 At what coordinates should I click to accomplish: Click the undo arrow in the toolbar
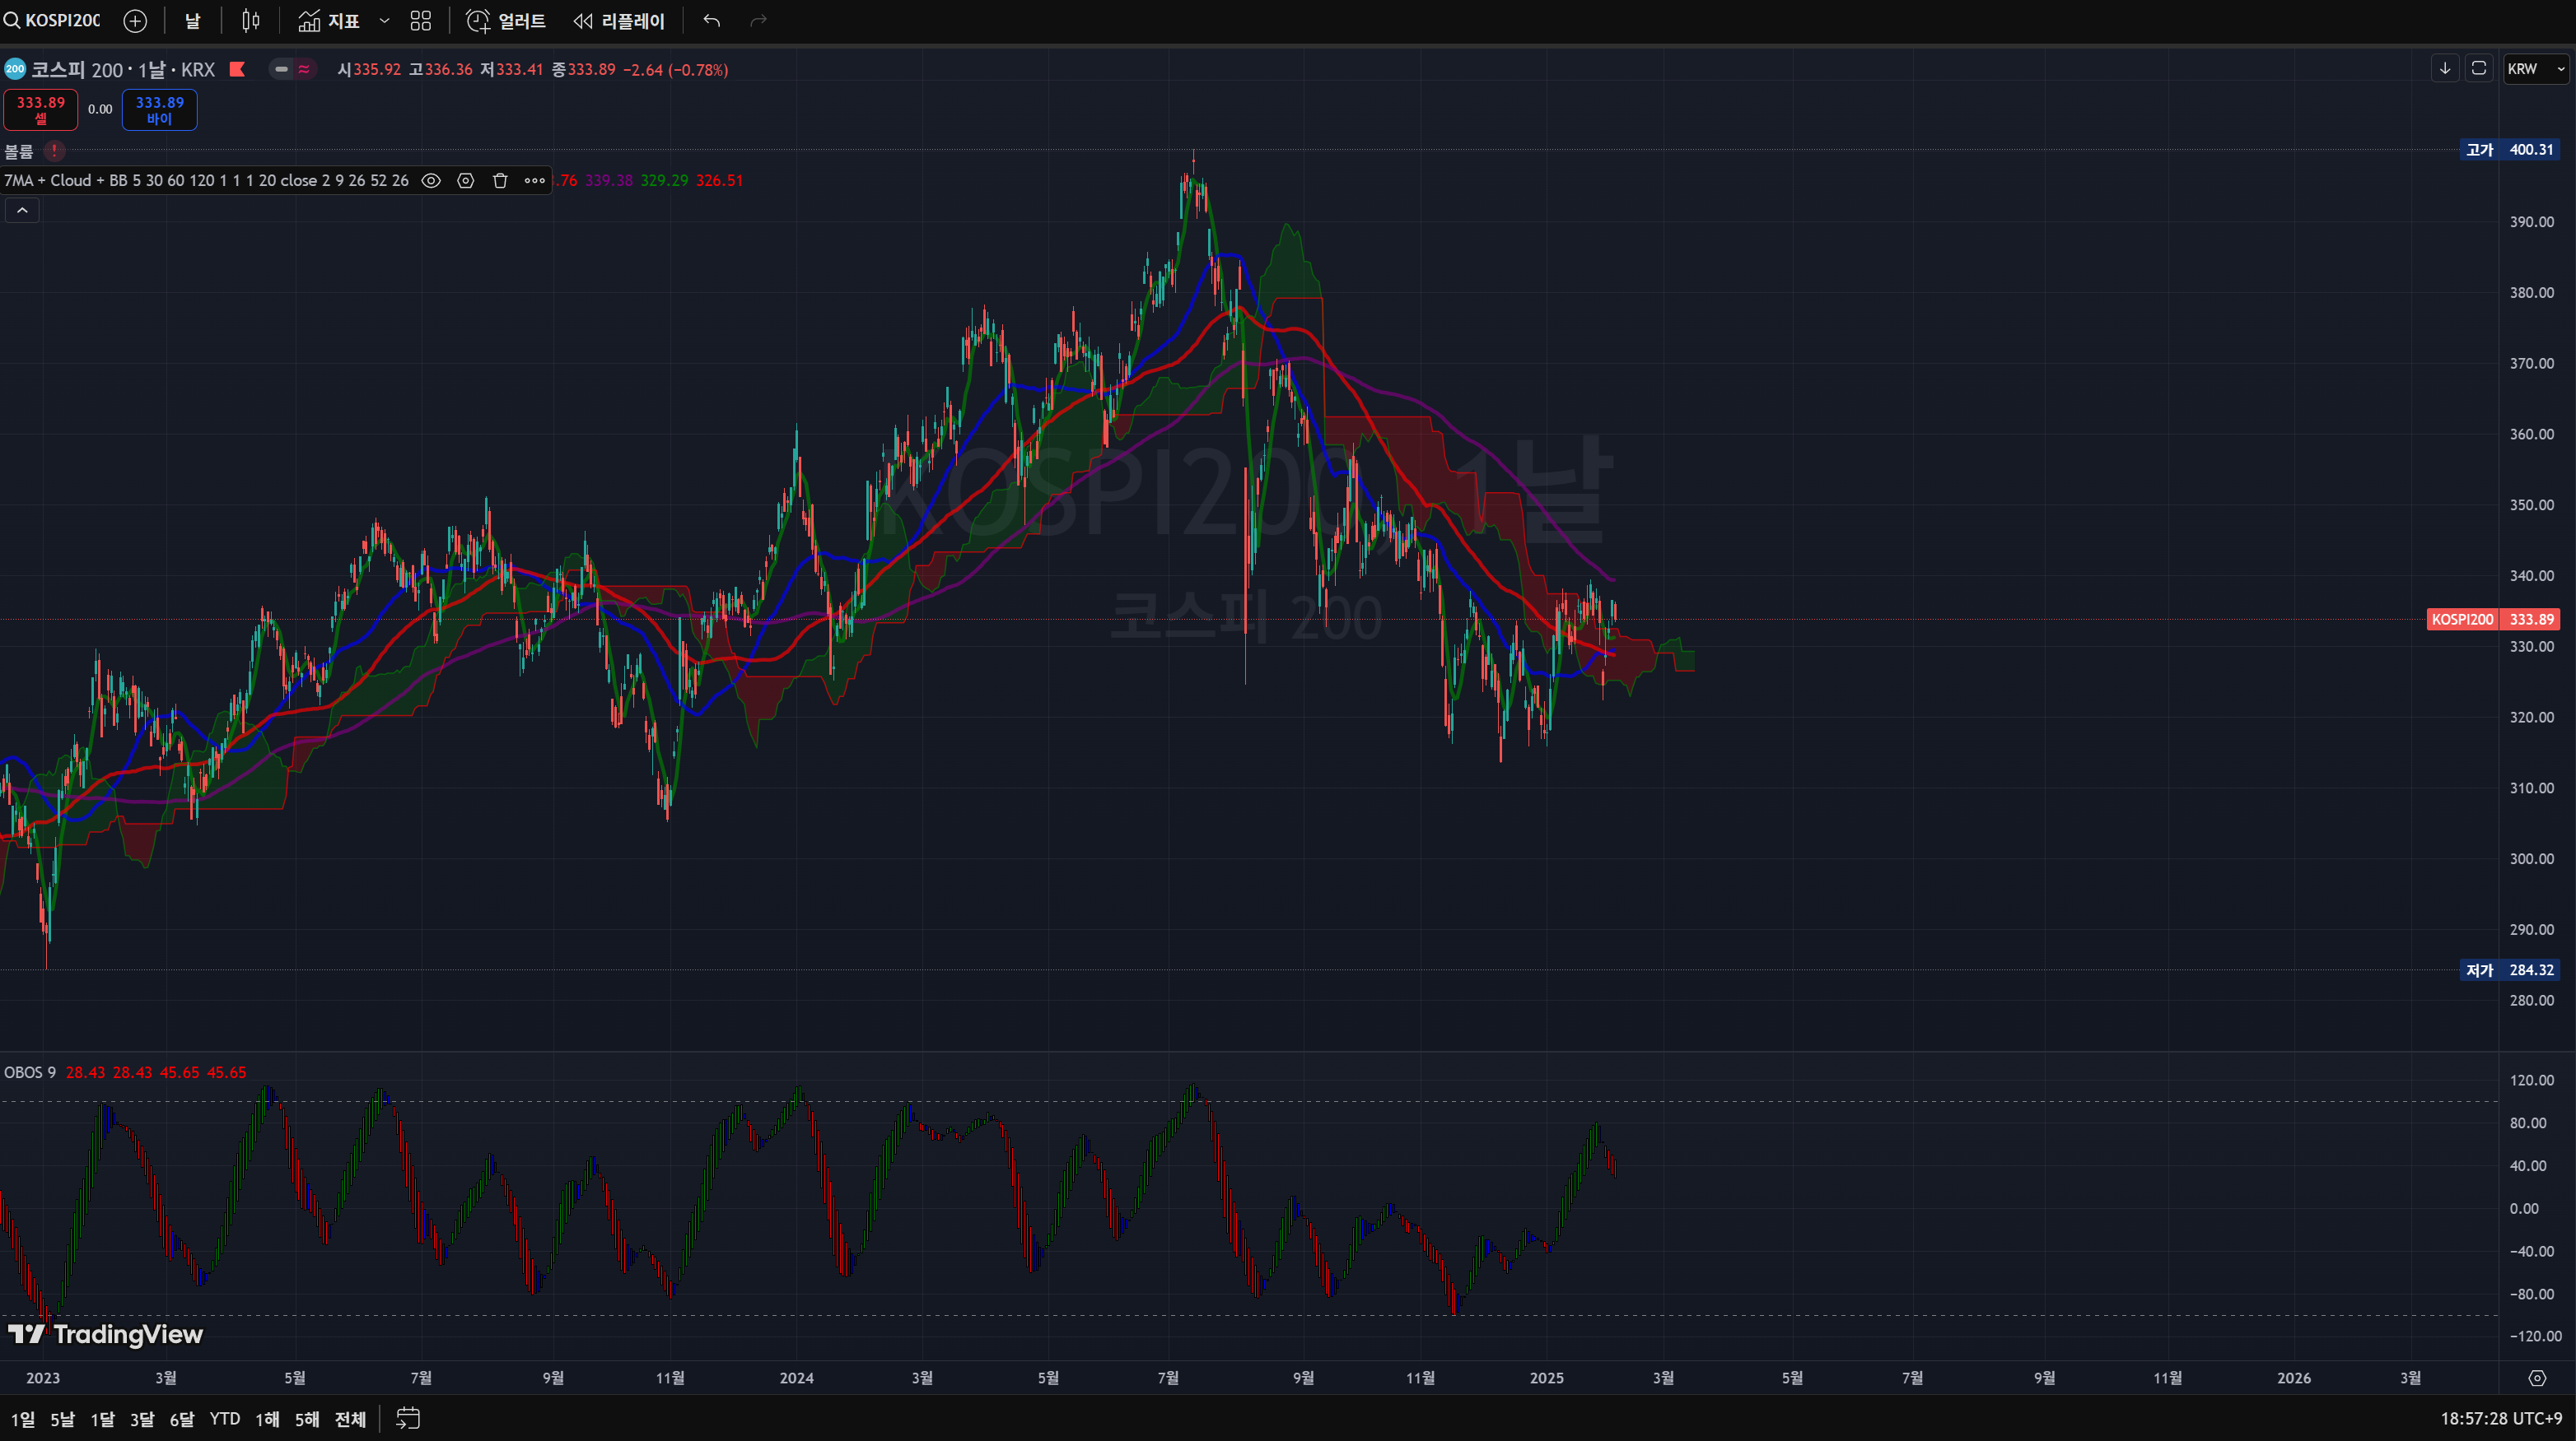click(x=711, y=21)
